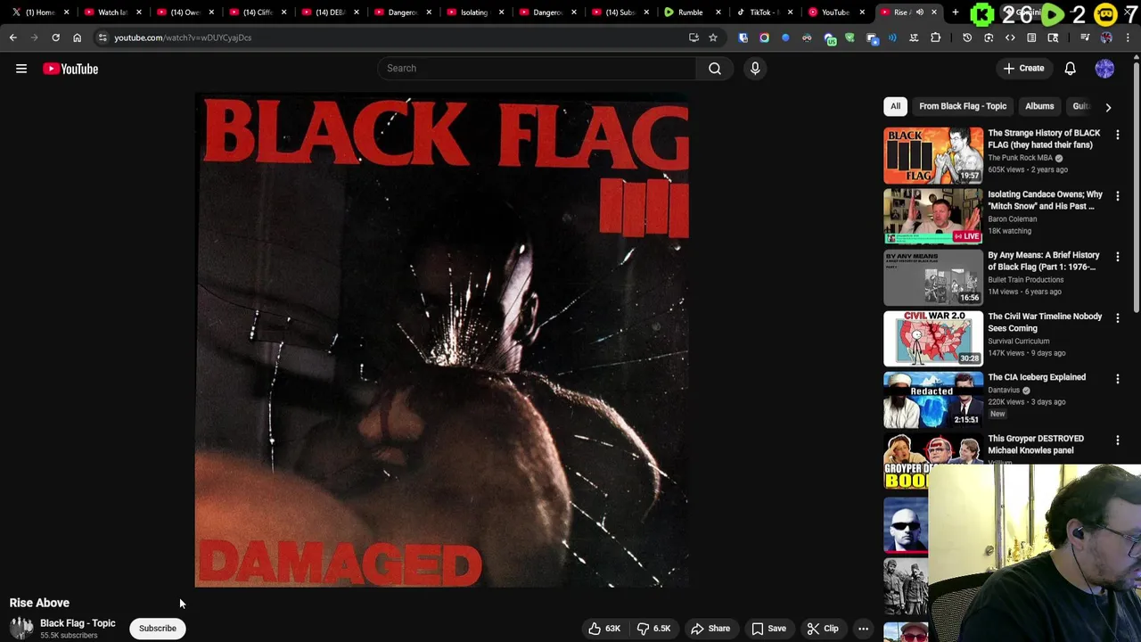The image size is (1141, 642).
Task: Open the browser three-dot menu
Action: (1128, 37)
